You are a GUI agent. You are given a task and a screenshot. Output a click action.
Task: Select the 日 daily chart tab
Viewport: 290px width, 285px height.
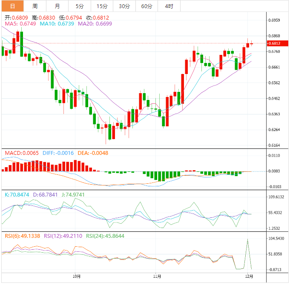pyautogui.click(x=13, y=6)
